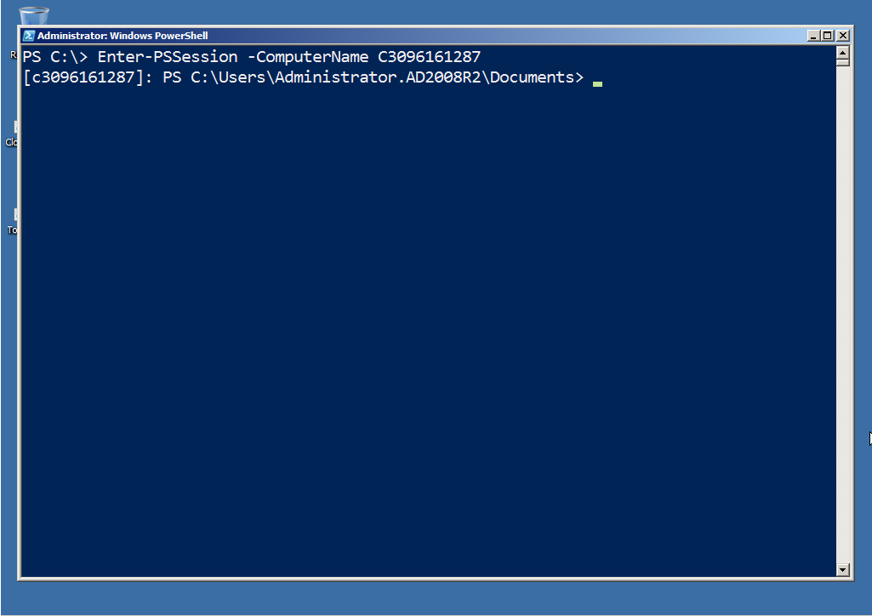The height and width of the screenshot is (616, 872).
Task: Maximize the PowerShell window
Action: tap(829, 36)
